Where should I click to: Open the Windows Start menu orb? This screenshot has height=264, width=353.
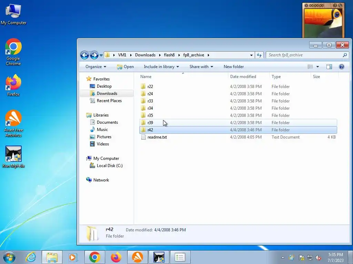pos(9,257)
